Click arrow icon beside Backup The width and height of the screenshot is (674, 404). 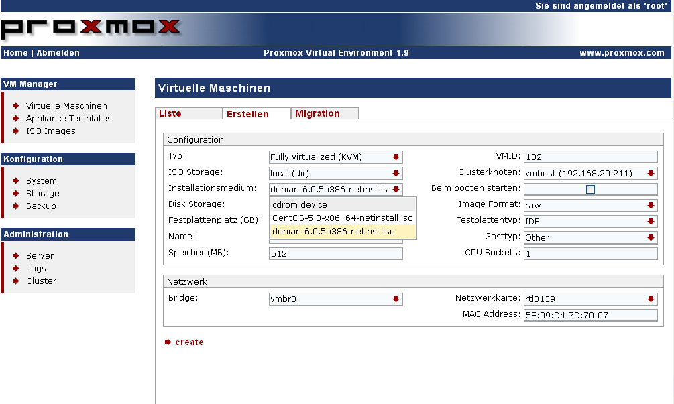tap(16, 206)
